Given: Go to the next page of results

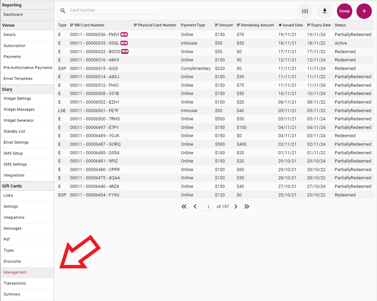Looking at the screenshot, I should coord(236,207).
